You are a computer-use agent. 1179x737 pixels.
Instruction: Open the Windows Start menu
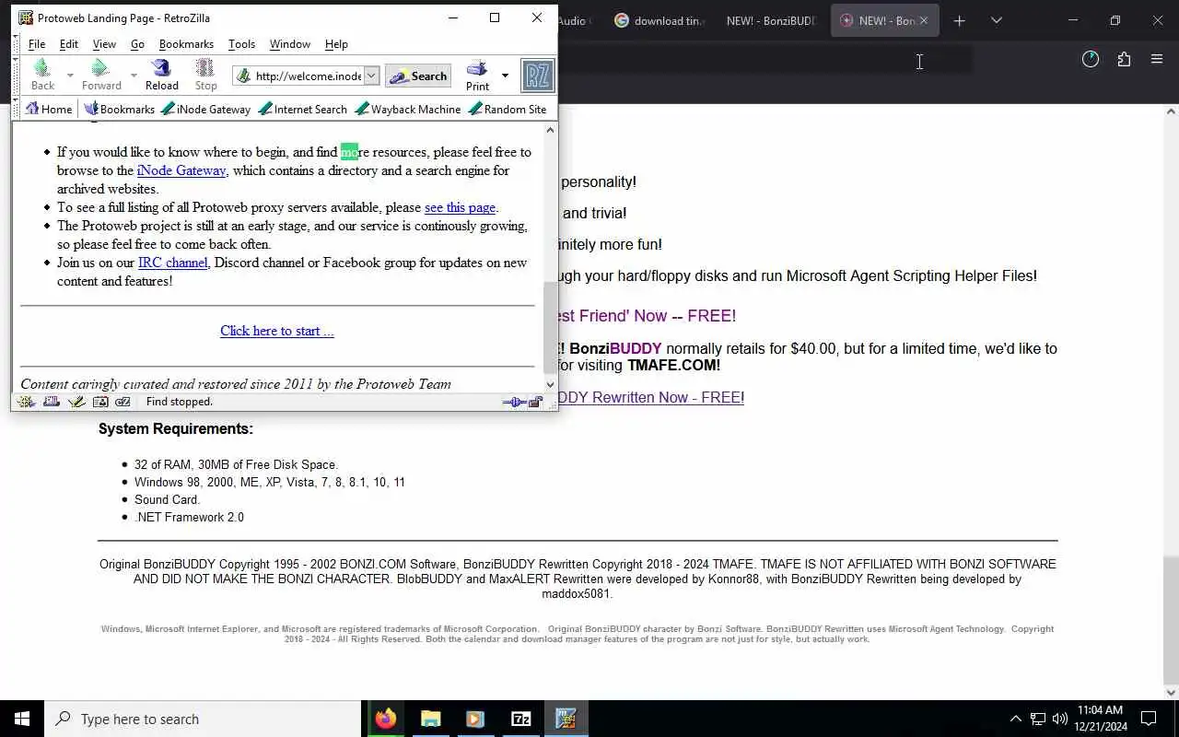(x=22, y=719)
